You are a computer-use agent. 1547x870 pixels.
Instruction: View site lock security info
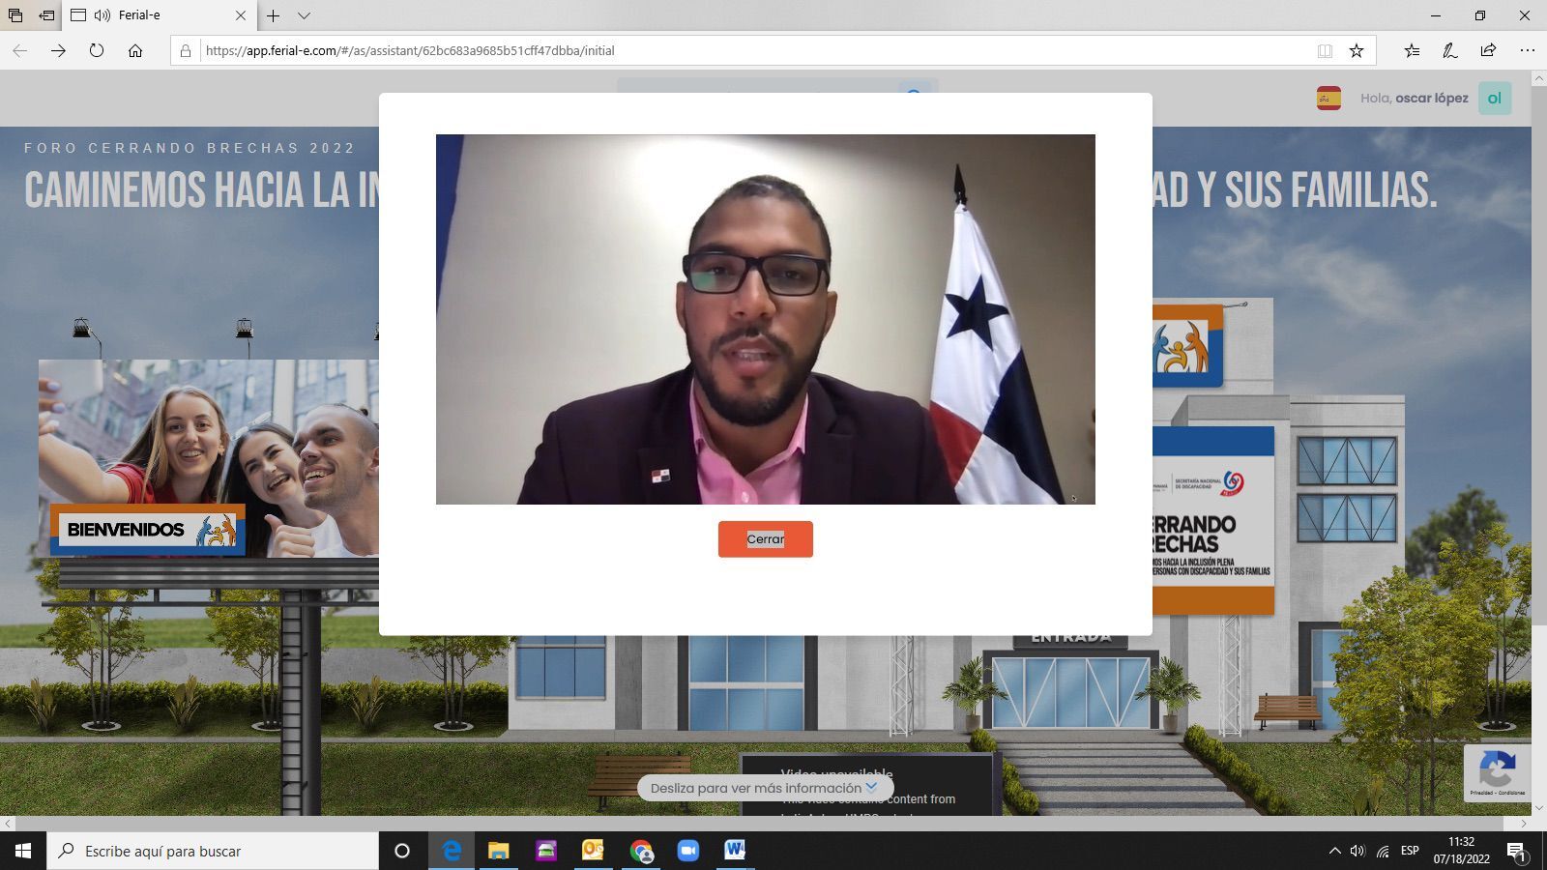186,50
